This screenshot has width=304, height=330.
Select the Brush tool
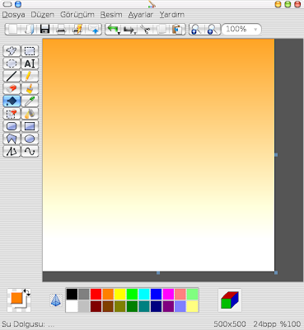point(30,89)
